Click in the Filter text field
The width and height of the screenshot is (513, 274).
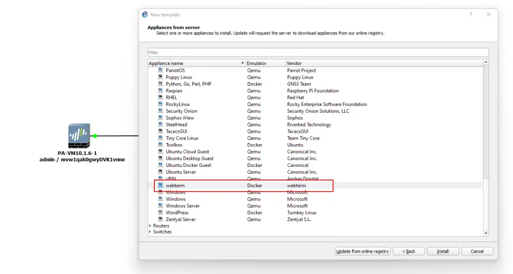318,52
